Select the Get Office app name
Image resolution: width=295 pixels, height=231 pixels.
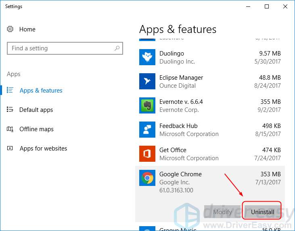[173, 150]
